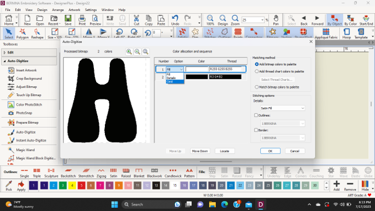The image size is (375, 211).
Task: Select Blackwork outline stitch type
Action: pyautogui.click(x=154, y=172)
